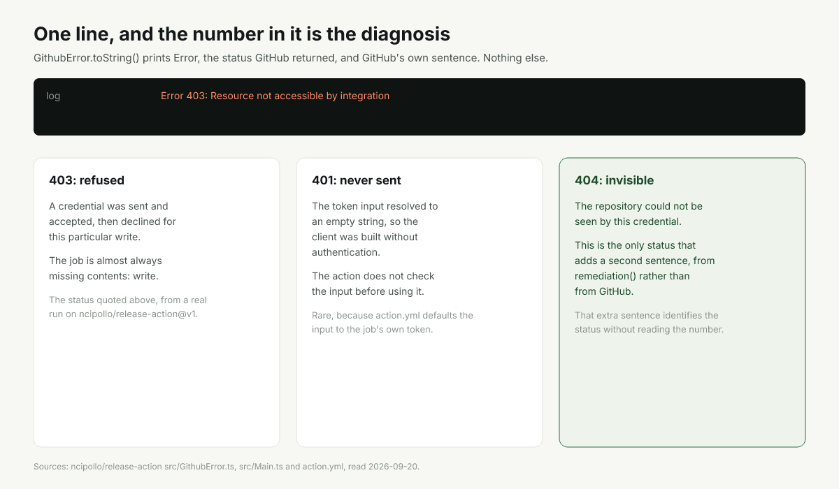Click the title "One line, and the number in it is the diagnosis"
The width and height of the screenshot is (839, 489).
coord(242,34)
